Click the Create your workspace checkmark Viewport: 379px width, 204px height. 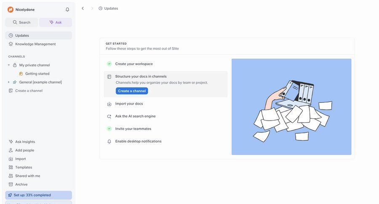(109, 64)
